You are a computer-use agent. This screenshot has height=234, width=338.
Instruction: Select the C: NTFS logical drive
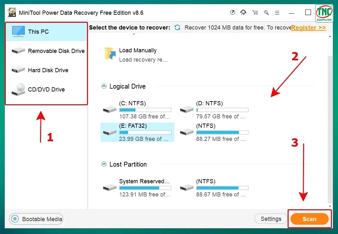137,110
